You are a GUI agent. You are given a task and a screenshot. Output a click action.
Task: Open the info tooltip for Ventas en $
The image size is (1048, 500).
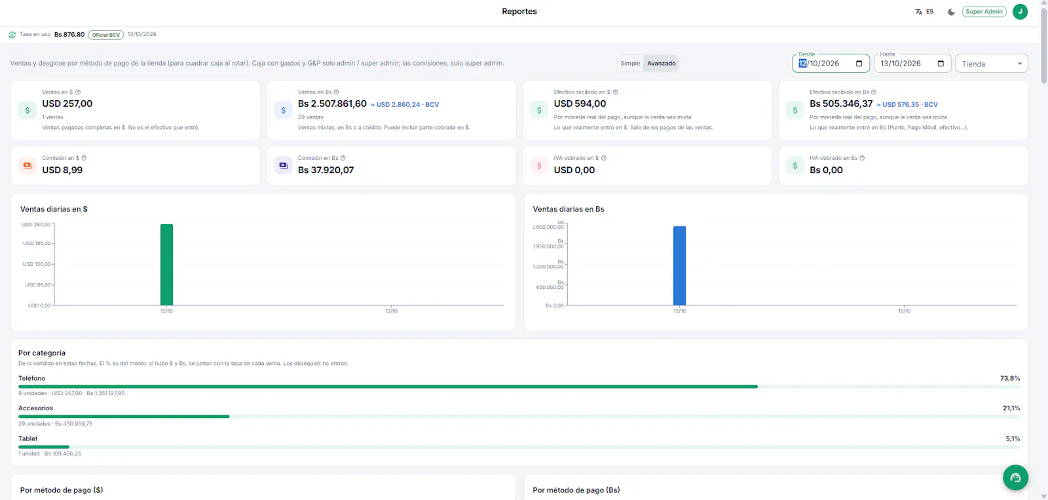coord(78,92)
